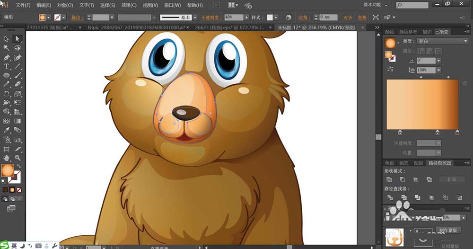Open the fill color dropdown in control bar
Screen dimensions: 473x249
(x=48, y=18)
